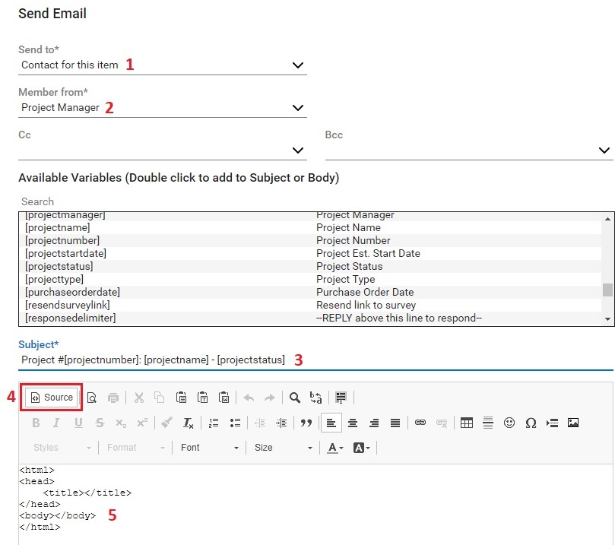Click the Undo arrow icon
The width and height of the screenshot is (615, 545).
pos(249,398)
